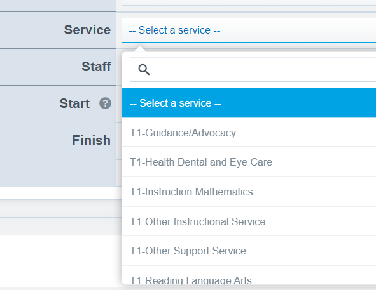
Task: Click the magnifier icon in dropdown search
Action: coord(144,70)
